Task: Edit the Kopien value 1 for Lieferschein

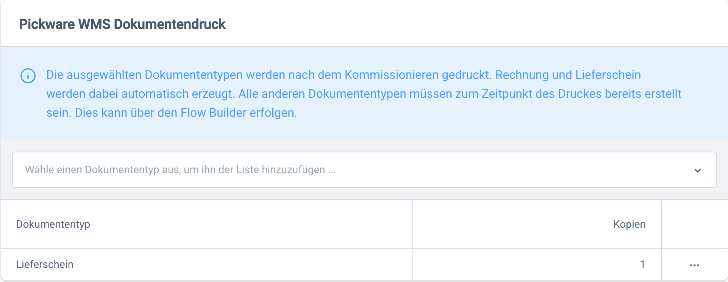Action: click(642, 265)
